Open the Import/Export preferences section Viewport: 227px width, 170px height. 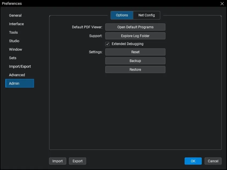tap(20, 66)
